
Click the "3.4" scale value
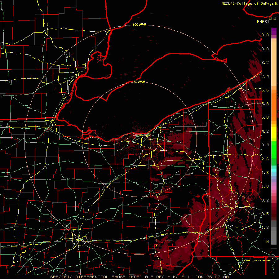tap(265, 145)
